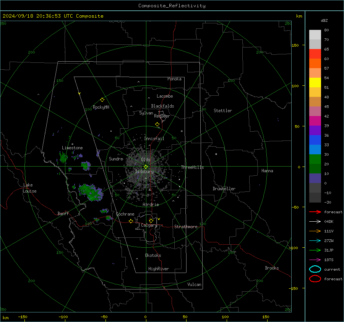Click the Cochrane label
Viewport: 344px width, 322px height.
tap(125, 214)
